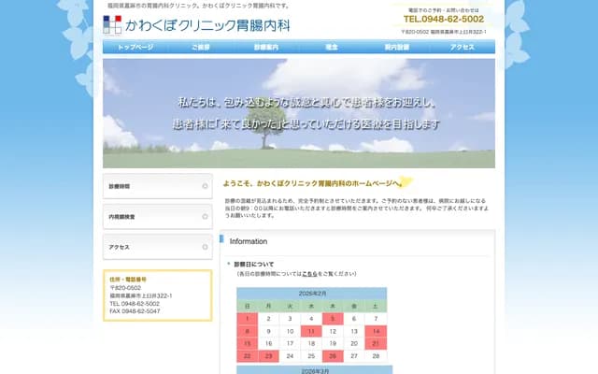Click February calendar day 25
The height and width of the screenshot is (374, 598).
311,356
